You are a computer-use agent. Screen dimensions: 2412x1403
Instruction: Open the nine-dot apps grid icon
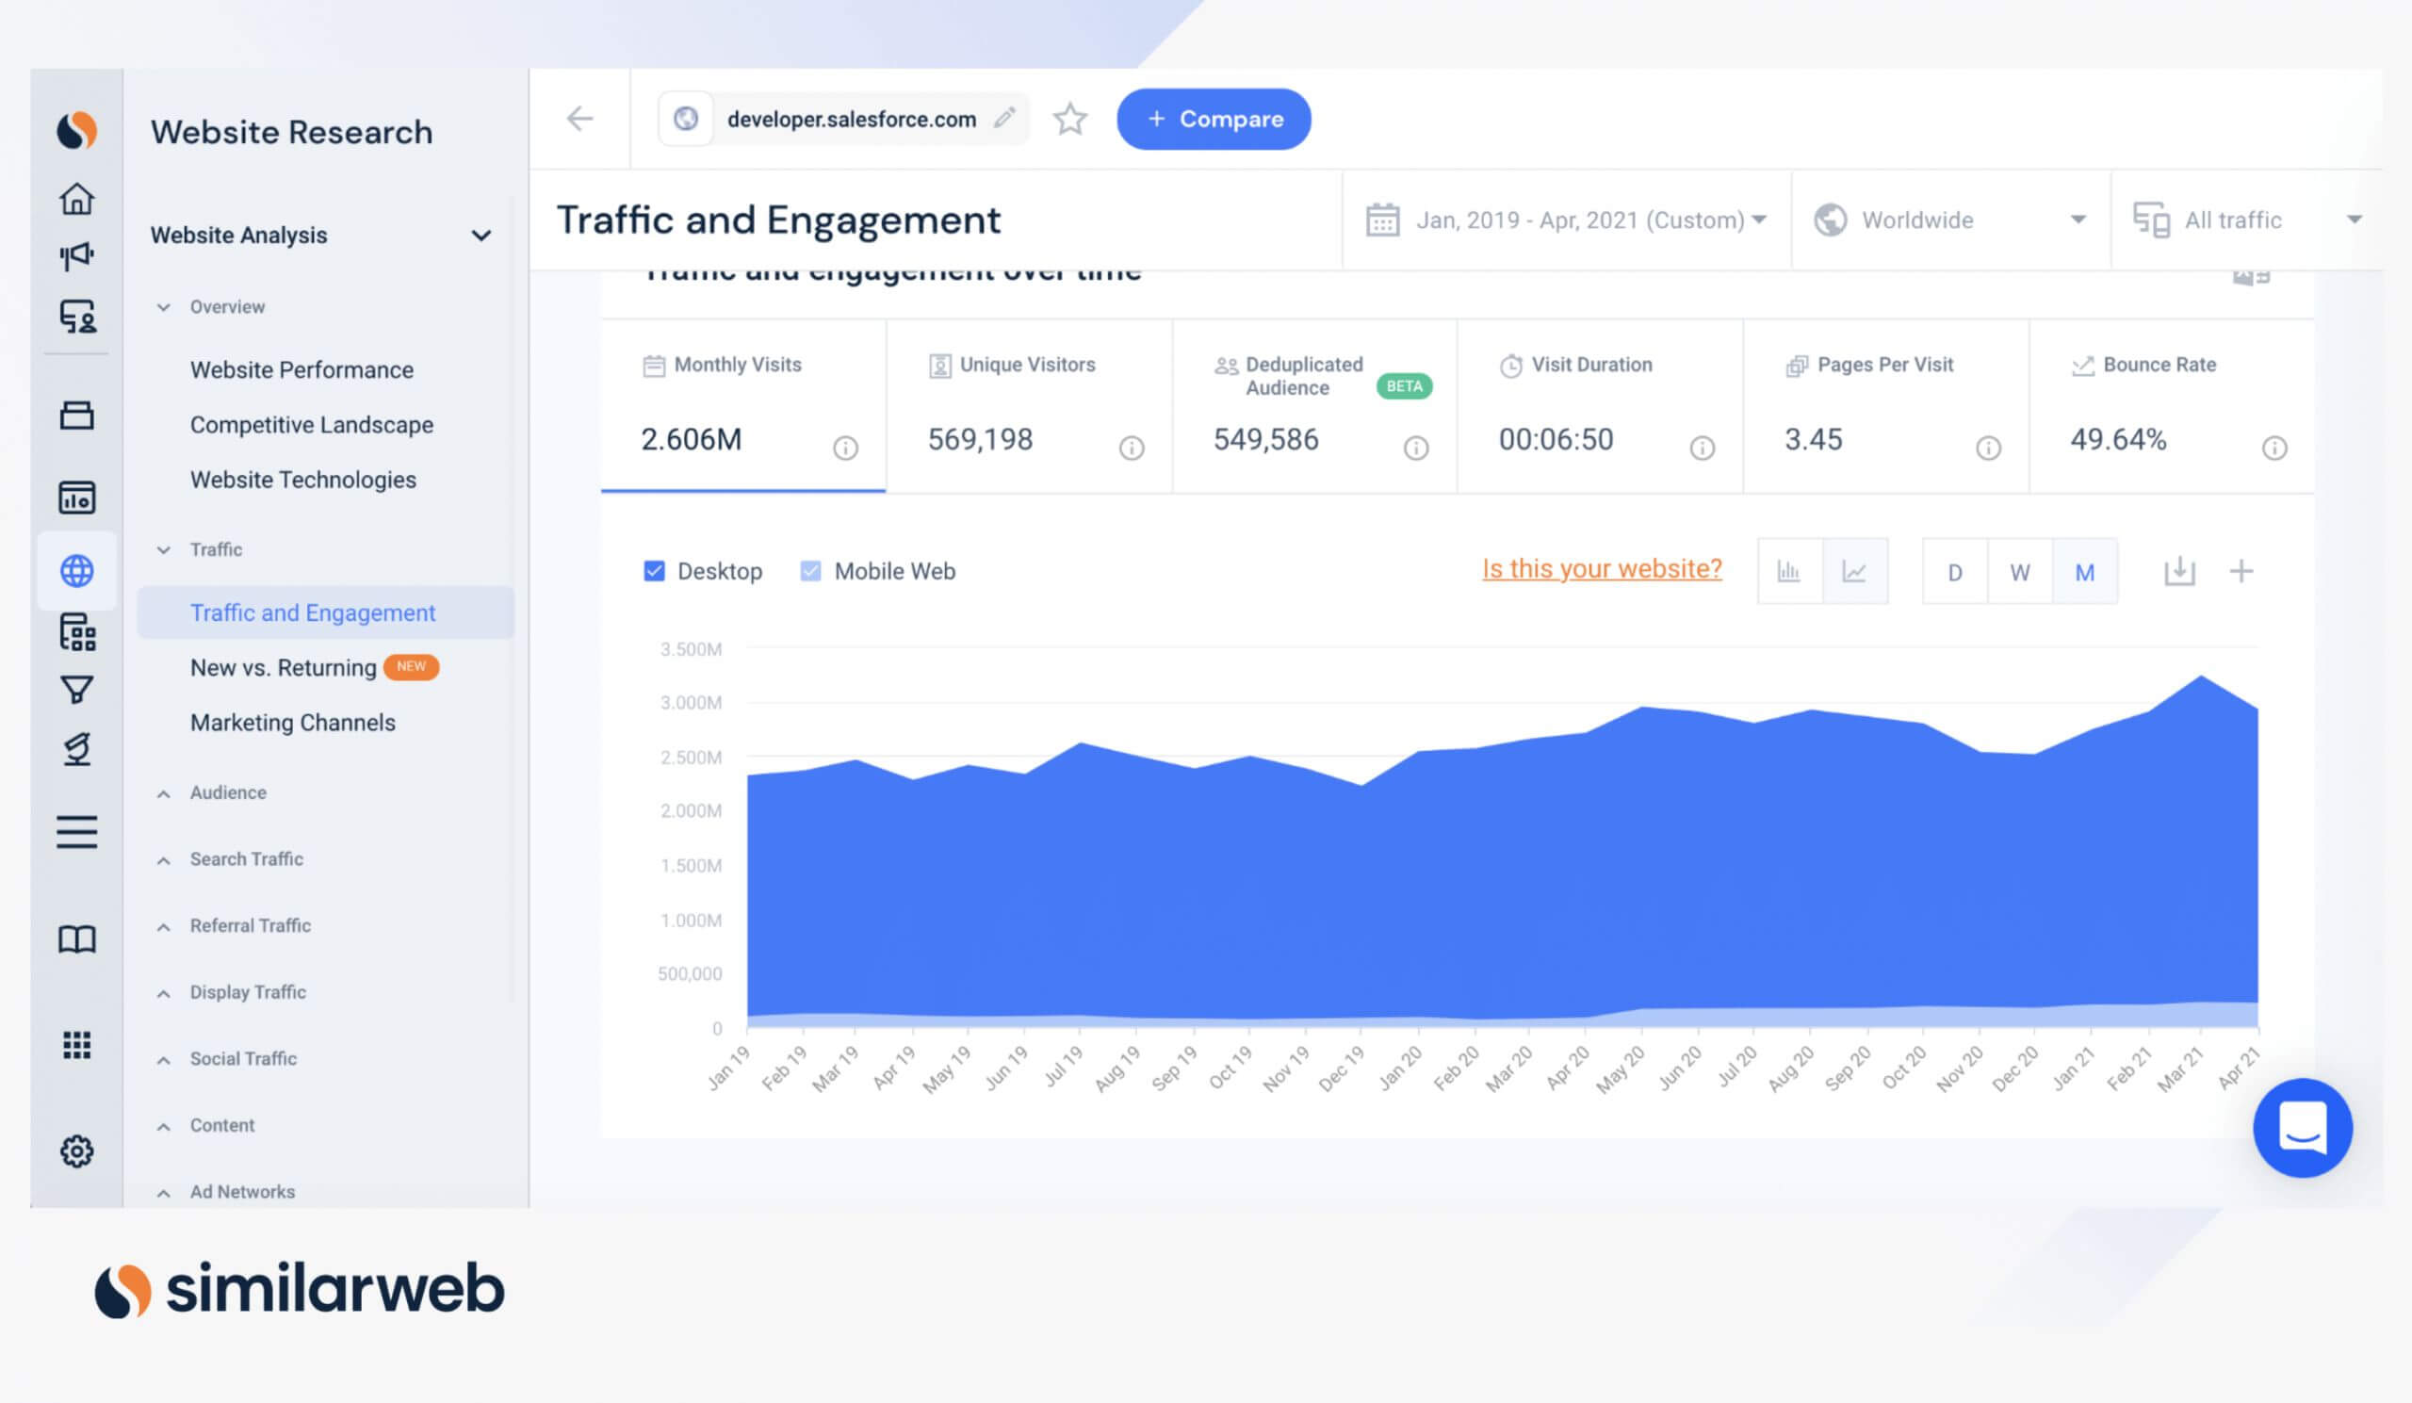point(76,1045)
